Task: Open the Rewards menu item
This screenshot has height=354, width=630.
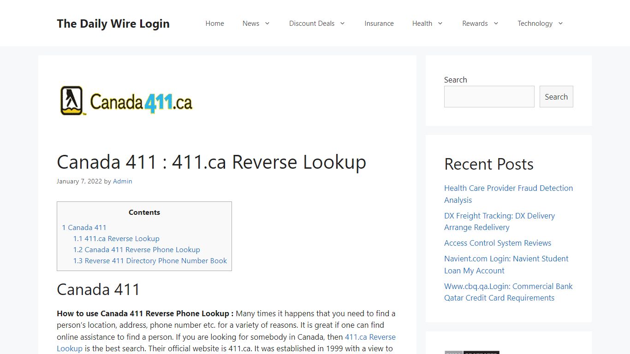Action: [475, 24]
